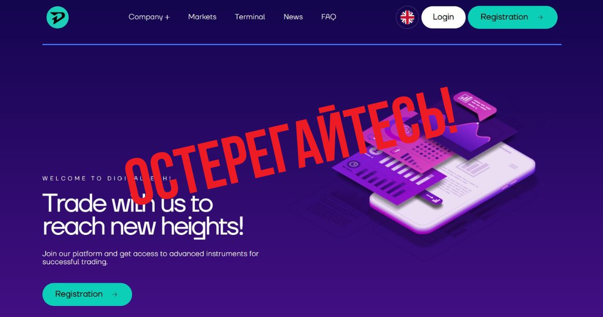The image size is (603, 317).
Task: Expand the Company + menu
Action: [149, 17]
